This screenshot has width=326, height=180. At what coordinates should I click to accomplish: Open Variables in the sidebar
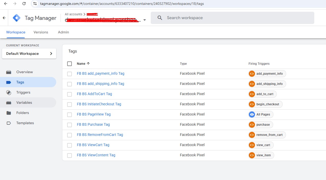point(24,103)
